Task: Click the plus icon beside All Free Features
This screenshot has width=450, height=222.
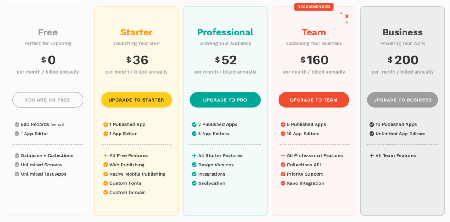Action: [105, 155]
